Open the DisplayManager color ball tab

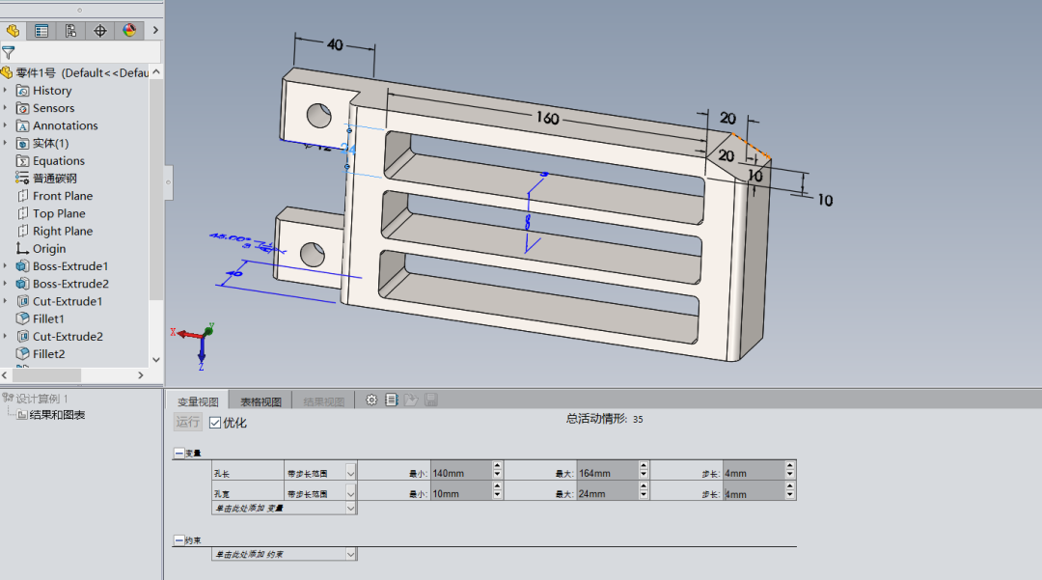129,31
